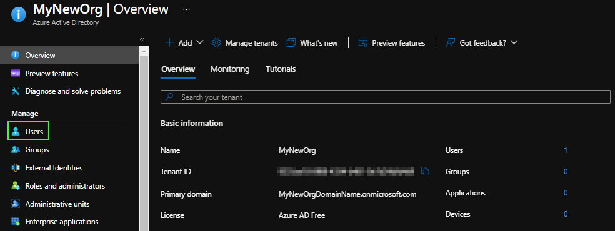Click the Diagnose and solve problems wrench icon
The width and height of the screenshot is (615, 231).
click(x=16, y=91)
